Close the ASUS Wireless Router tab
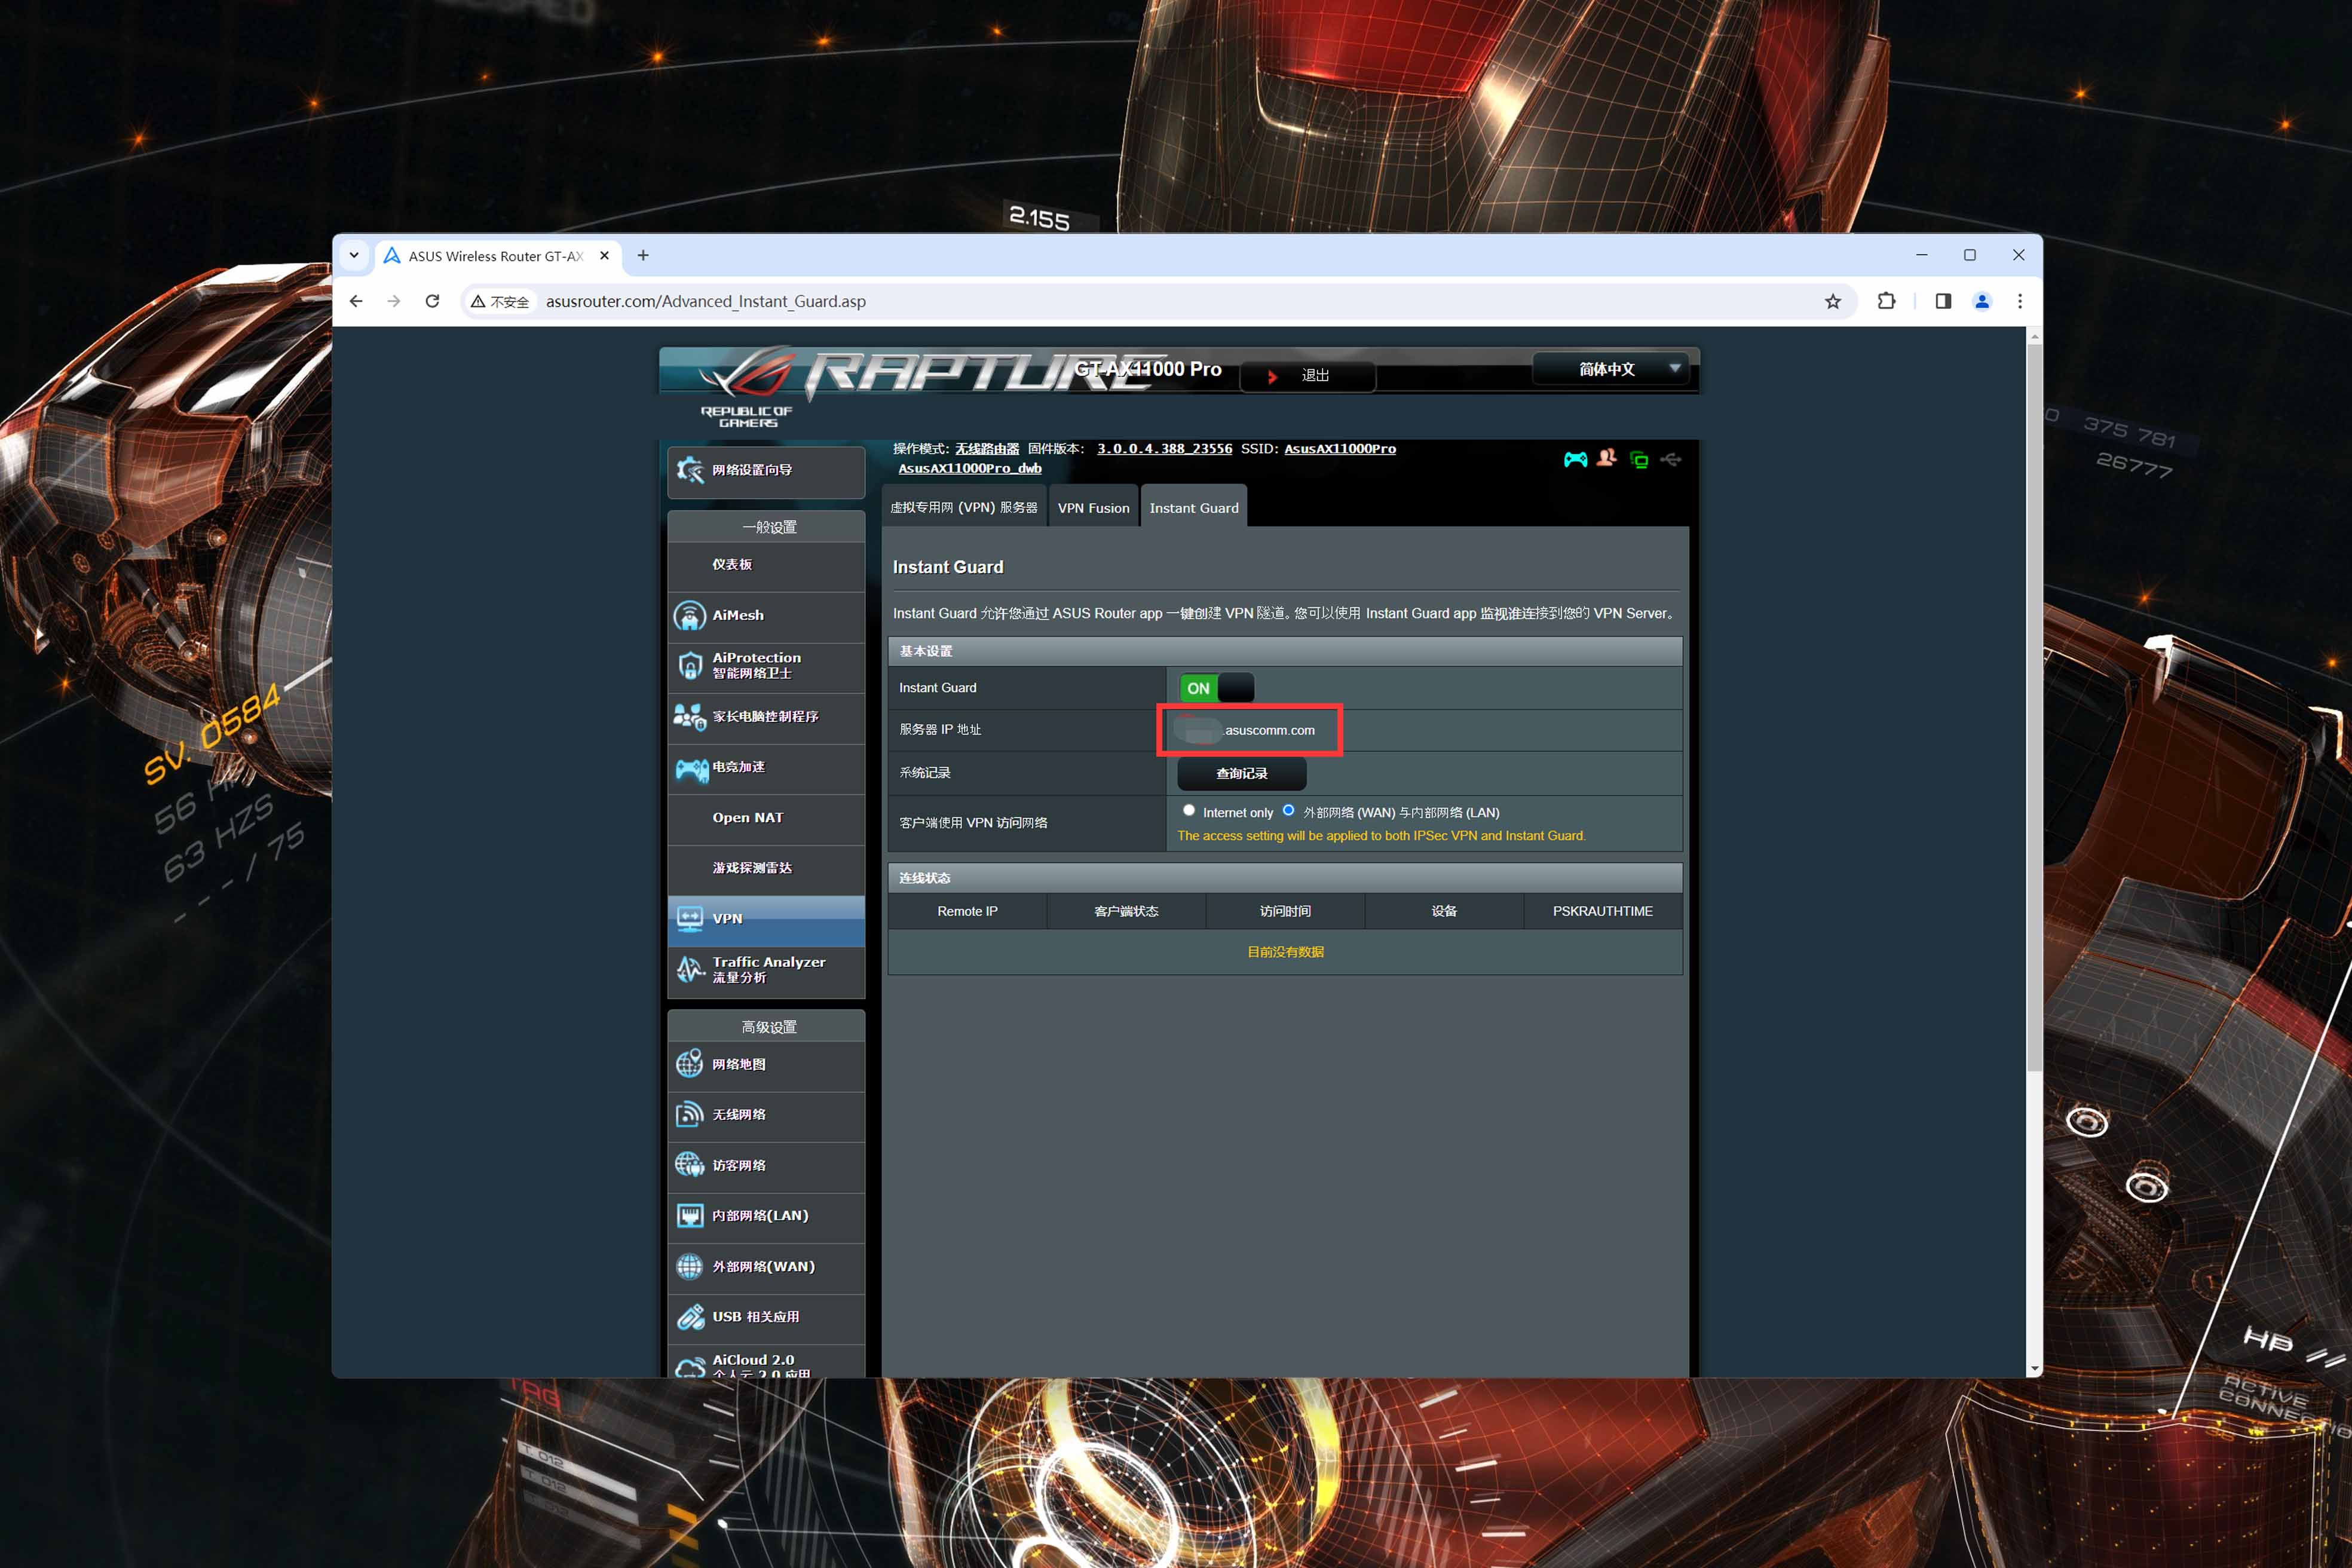The height and width of the screenshot is (1568, 2352). [604, 256]
